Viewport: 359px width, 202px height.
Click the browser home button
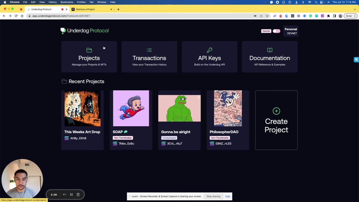[22, 16]
